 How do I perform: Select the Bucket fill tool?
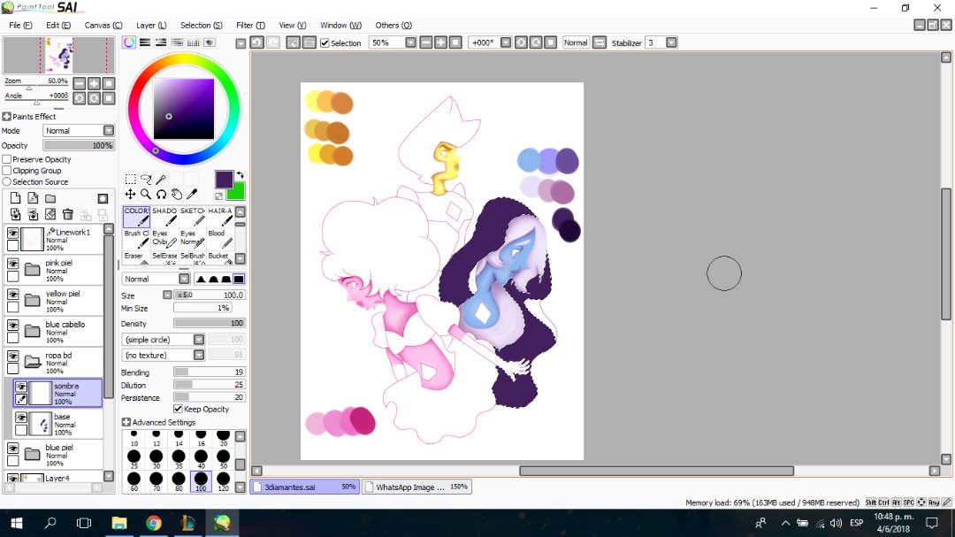(x=220, y=257)
